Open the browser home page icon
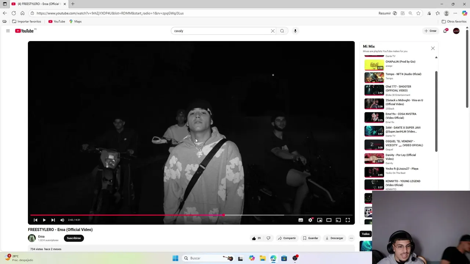Screen dimensions: 470x264 (22, 13)
